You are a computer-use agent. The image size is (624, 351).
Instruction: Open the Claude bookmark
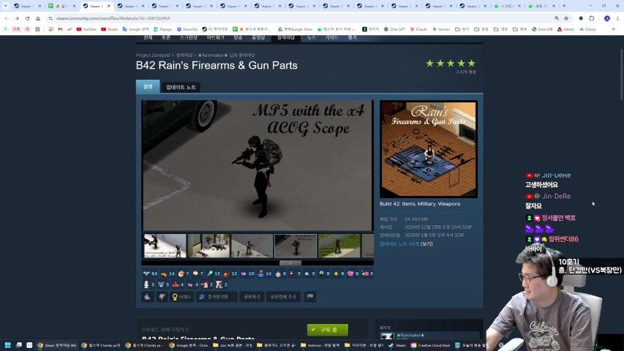418,29
